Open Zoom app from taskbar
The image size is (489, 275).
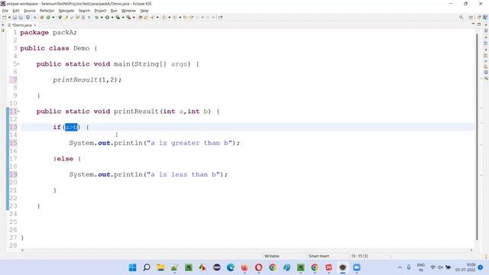coord(357,267)
